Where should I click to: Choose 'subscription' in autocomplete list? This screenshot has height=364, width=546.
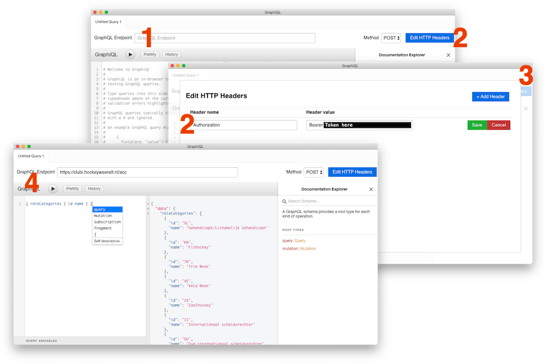point(107,222)
